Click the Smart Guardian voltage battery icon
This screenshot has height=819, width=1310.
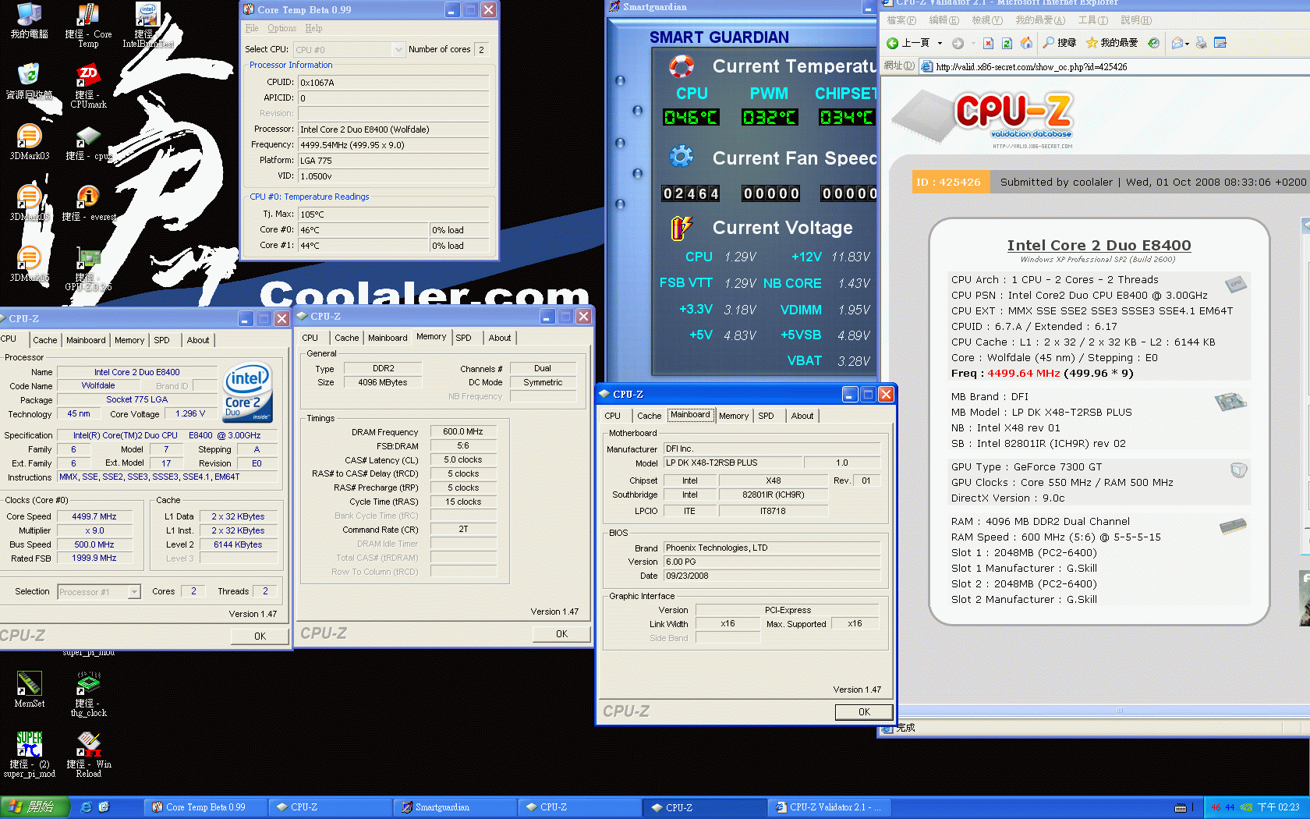[681, 228]
